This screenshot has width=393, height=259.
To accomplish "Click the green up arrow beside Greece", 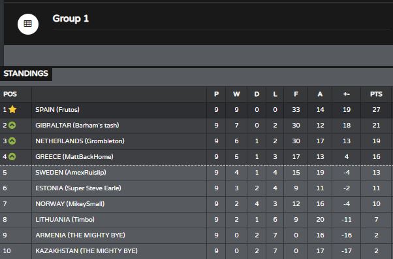I will point(12,156).
